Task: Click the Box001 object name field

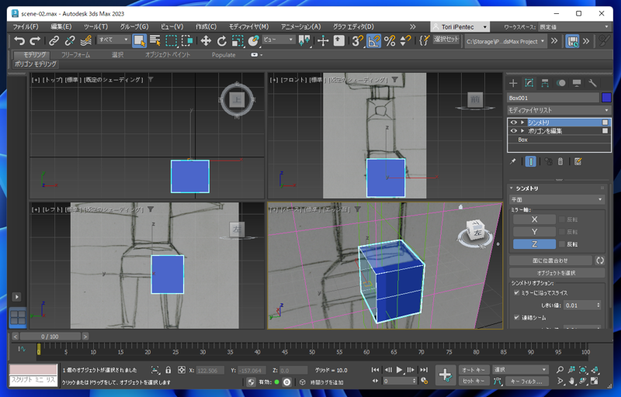Action: [x=553, y=98]
